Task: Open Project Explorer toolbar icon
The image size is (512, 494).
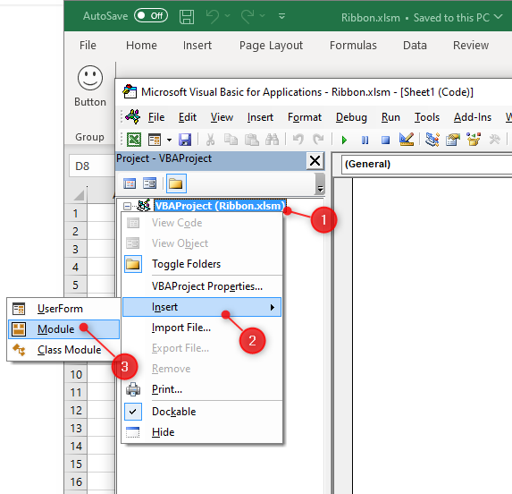Action: tap(432, 140)
